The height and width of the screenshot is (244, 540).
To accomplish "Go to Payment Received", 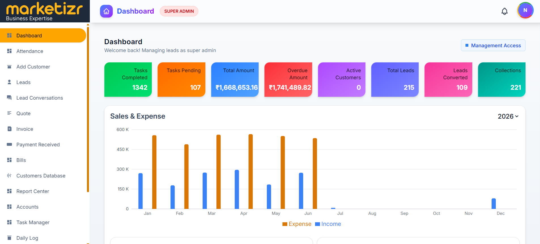I will (43, 144).
